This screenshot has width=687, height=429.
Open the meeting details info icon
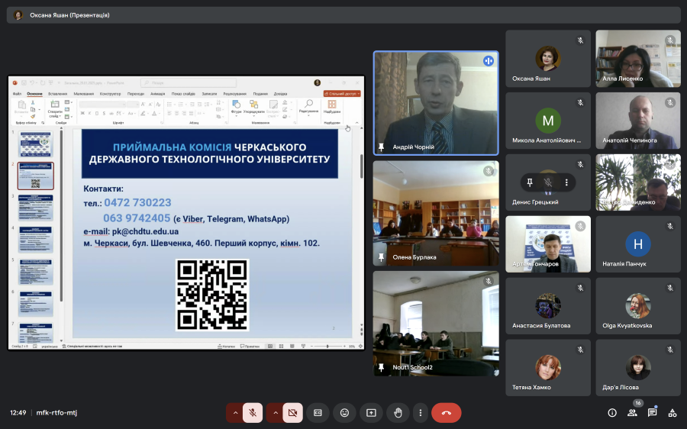(x=612, y=413)
